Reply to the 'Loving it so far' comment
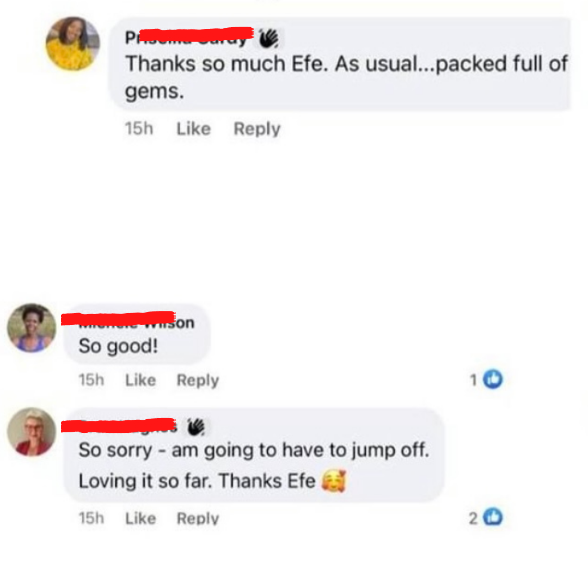Screen dimensions: 588x588 pos(198,518)
